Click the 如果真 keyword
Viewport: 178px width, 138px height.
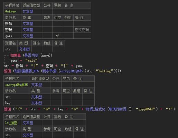point(16,56)
